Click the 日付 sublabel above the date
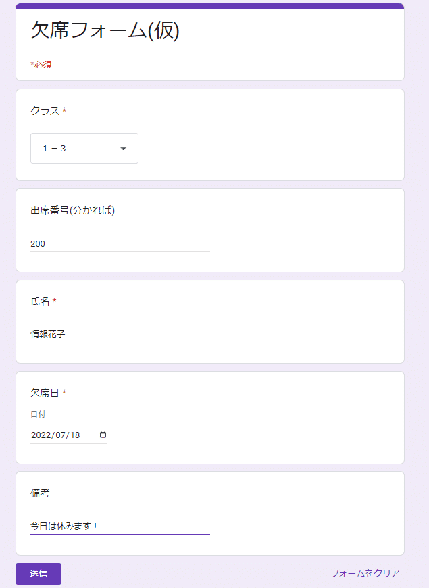Screen dimensions: 429x588 [x=38, y=414]
